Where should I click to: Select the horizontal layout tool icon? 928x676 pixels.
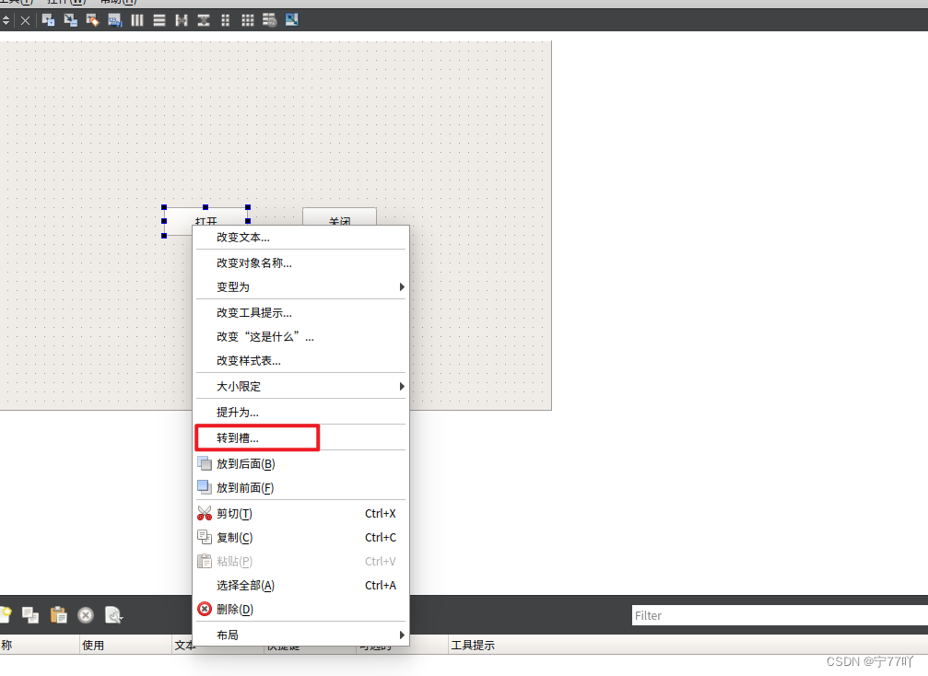click(x=136, y=19)
